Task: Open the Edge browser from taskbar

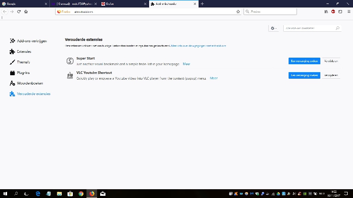Action: (x=38, y=193)
